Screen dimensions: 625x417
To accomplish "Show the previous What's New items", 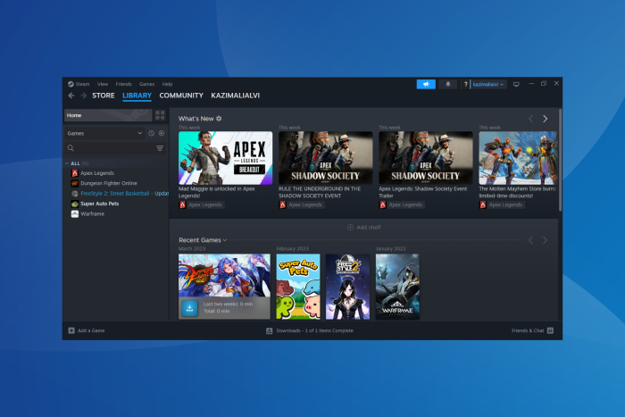I will pyautogui.click(x=530, y=119).
